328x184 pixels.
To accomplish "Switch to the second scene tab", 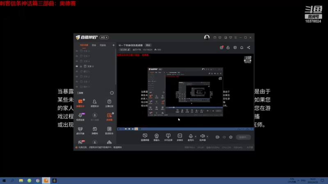I will [94, 45].
